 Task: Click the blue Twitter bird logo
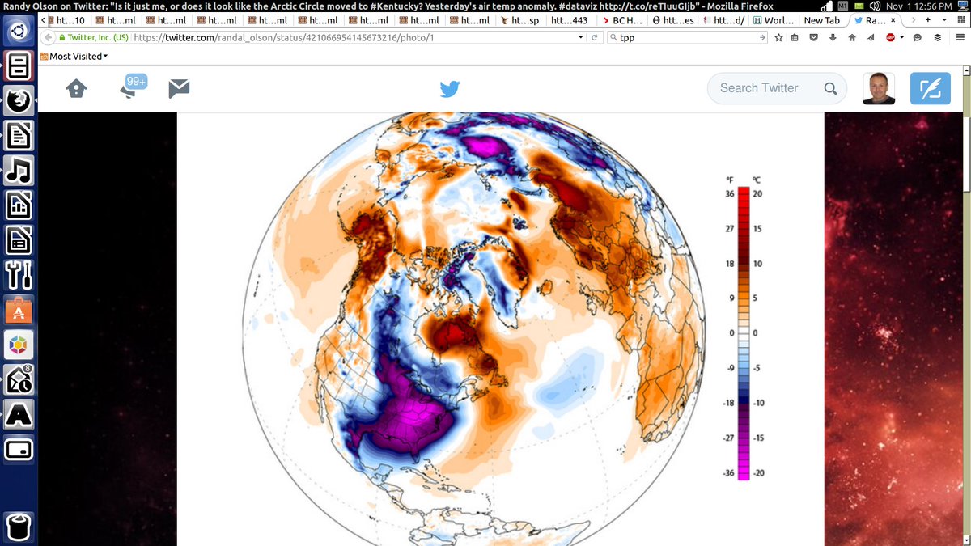[x=449, y=89]
